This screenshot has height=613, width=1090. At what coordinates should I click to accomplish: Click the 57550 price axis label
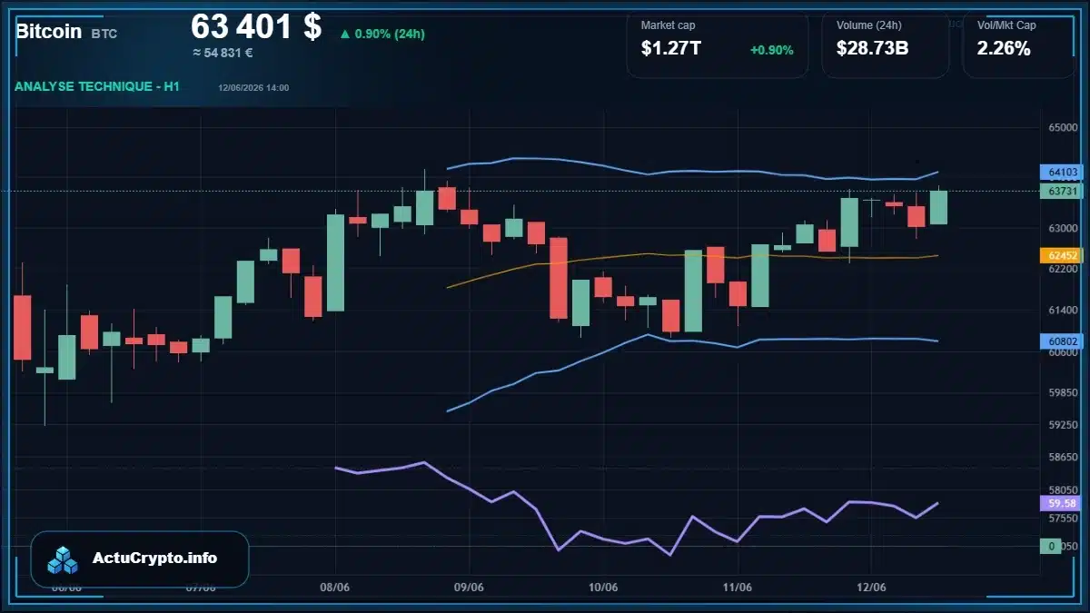(x=1063, y=519)
